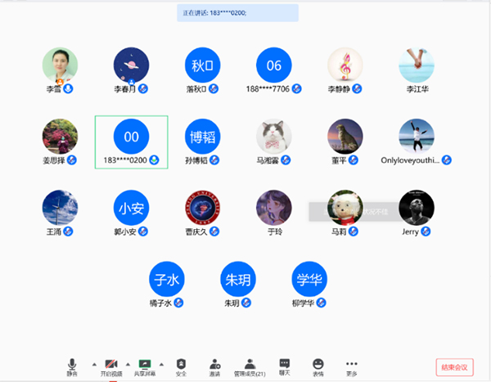Expand the arrow next to mute button
Viewport: 491px width, 382px height.
click(x=92, y=364)
